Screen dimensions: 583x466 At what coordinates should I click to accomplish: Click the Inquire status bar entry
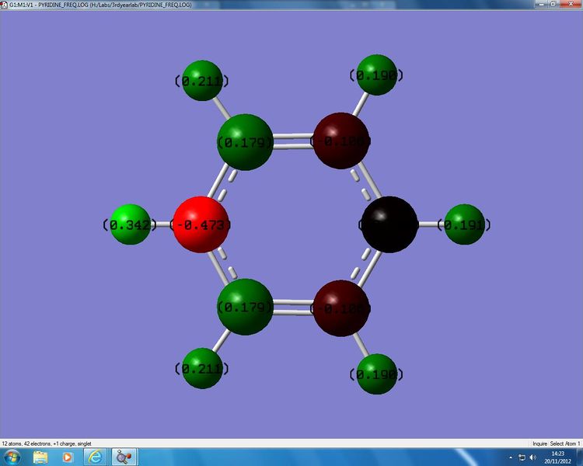click(x=539, y=443)
